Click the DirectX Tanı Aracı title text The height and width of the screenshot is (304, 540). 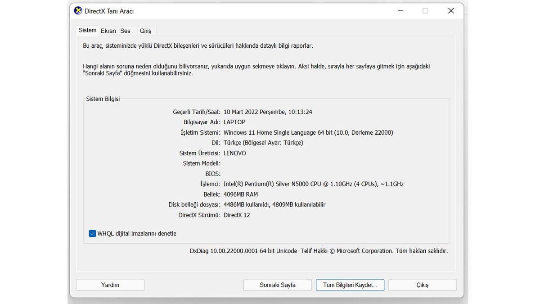pyautogui.click(x=109, y=11)
